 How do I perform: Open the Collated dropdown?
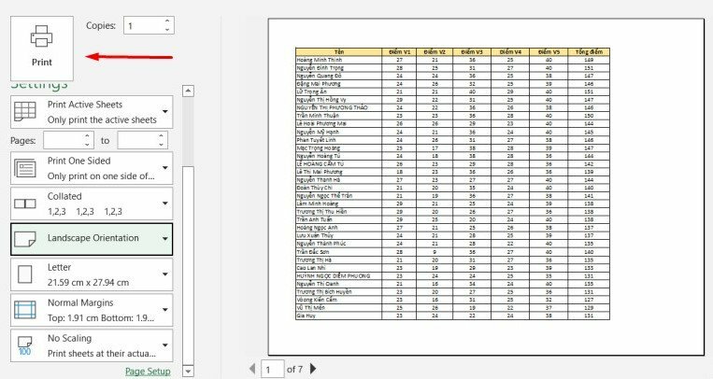coord(92,204)
